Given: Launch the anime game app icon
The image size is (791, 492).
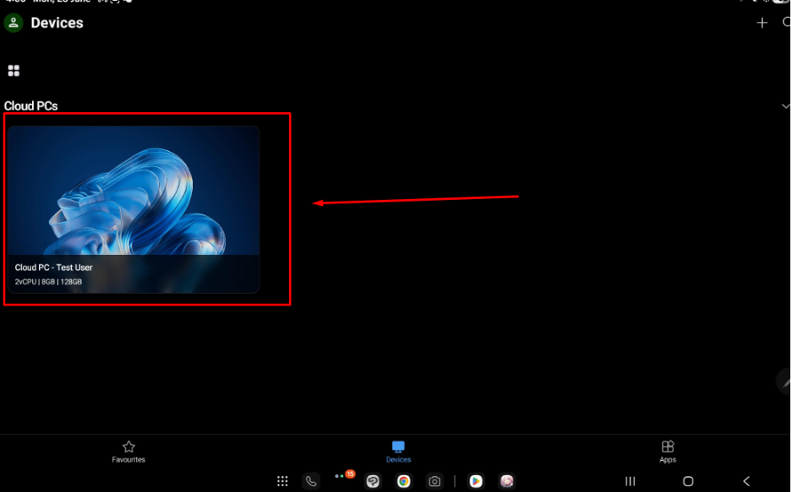Looking at the screenshot, I should 507,481.
